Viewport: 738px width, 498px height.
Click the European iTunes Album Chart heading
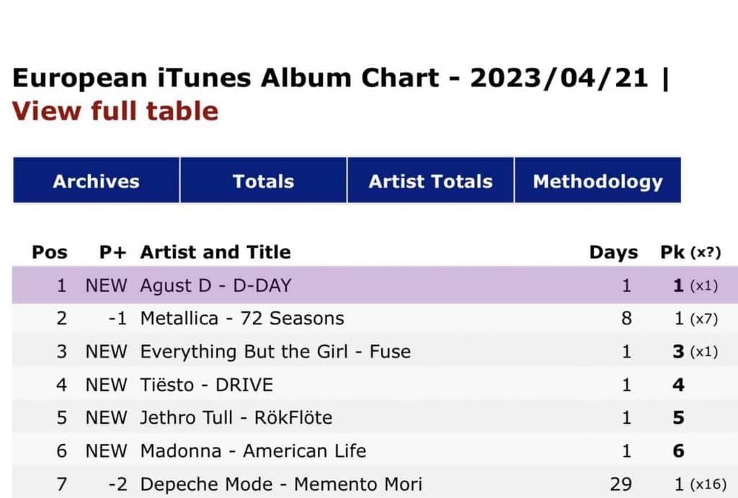point(330,79)
